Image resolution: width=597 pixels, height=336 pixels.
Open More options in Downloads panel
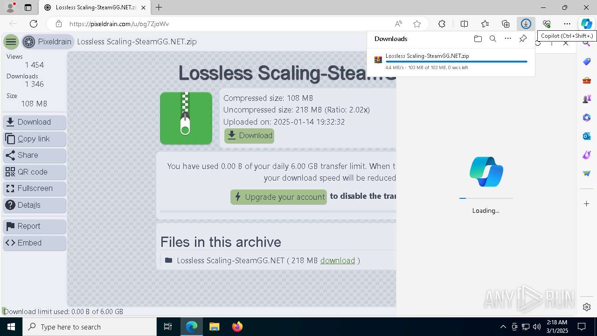coord(508,39)
